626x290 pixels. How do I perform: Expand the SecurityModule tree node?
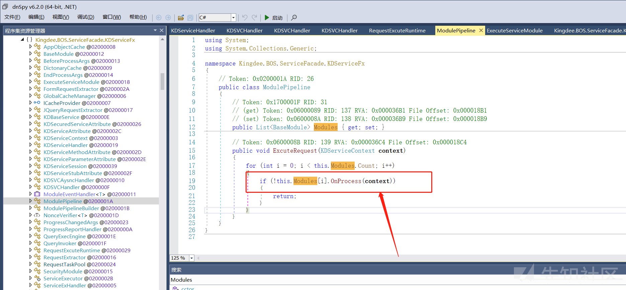[30, 271]
